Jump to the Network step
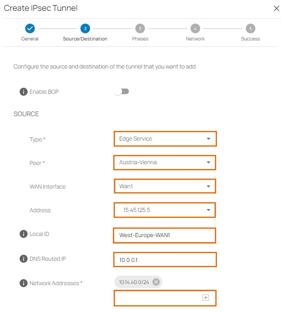281x312 pixels. click(195, 28)
